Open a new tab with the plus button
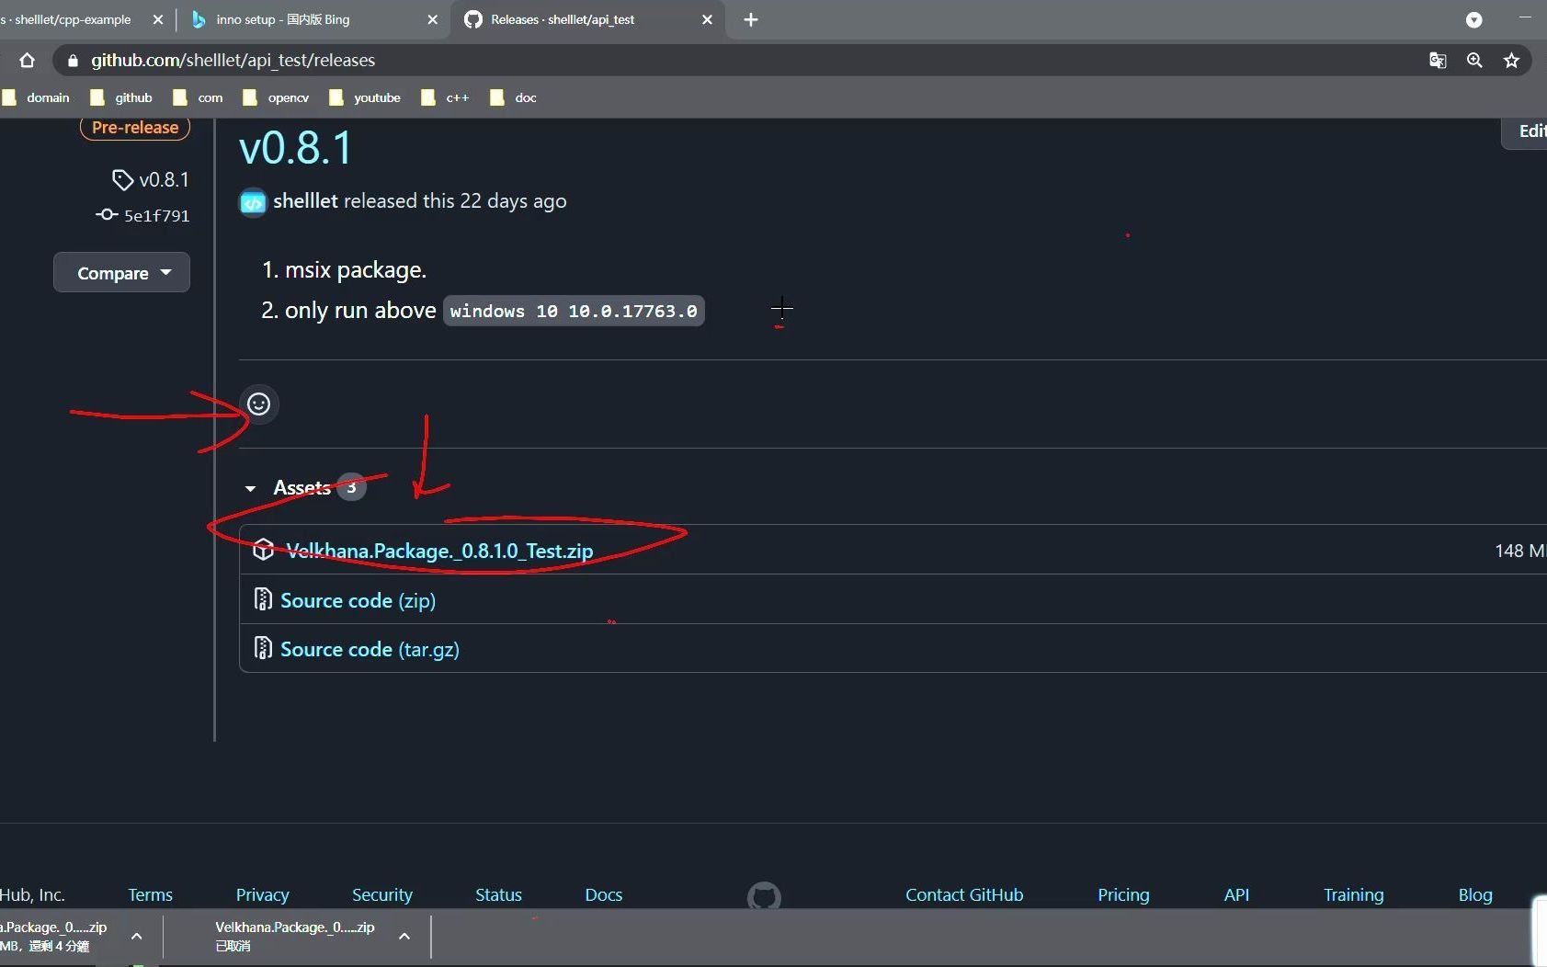 pos(751,19)
